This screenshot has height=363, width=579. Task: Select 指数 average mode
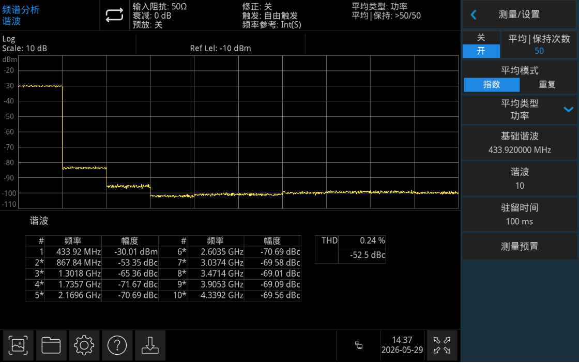pos(492,85)
